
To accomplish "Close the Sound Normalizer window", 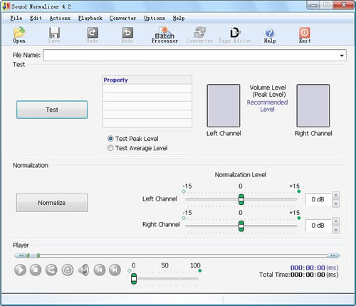I will click(x=344, y=5).
